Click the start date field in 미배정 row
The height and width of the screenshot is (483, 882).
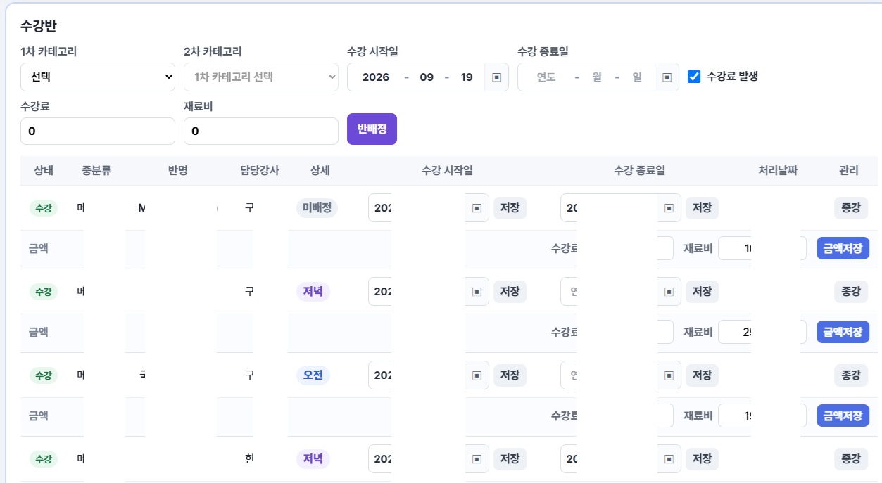click(428, 208)
